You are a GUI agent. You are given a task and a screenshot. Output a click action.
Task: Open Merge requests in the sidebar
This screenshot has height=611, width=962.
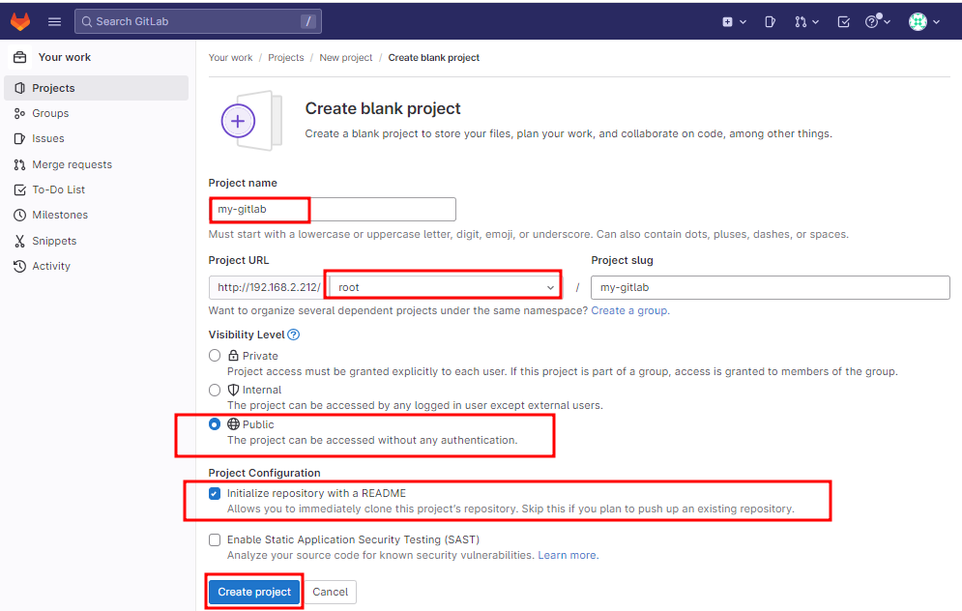(97, 164)
